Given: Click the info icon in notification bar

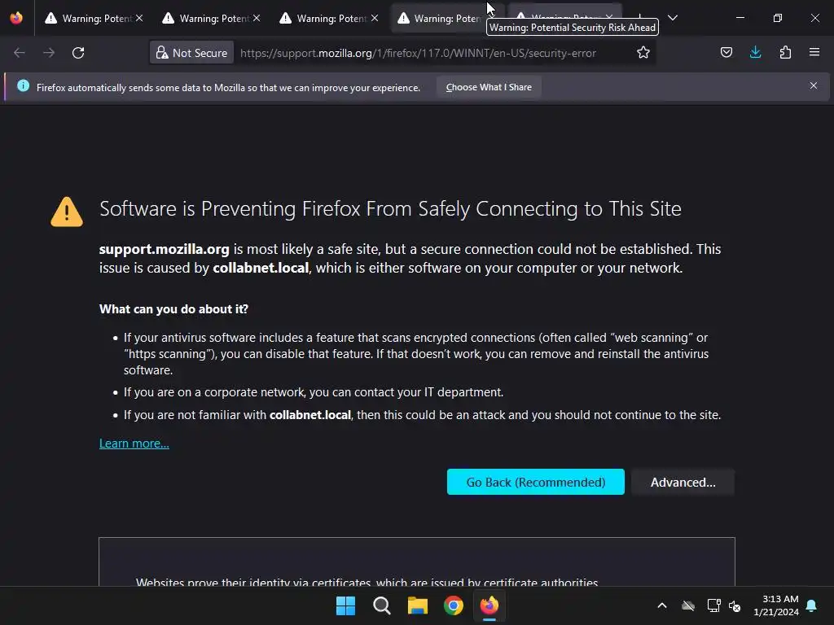Looking at the screenshot, I should 23,85.
